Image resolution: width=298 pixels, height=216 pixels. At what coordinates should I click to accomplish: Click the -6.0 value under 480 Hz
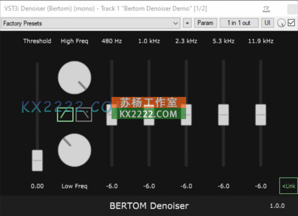[x=112, y=186]
